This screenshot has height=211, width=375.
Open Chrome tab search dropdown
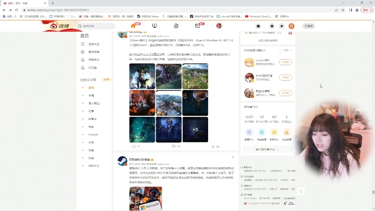[344, 3]
